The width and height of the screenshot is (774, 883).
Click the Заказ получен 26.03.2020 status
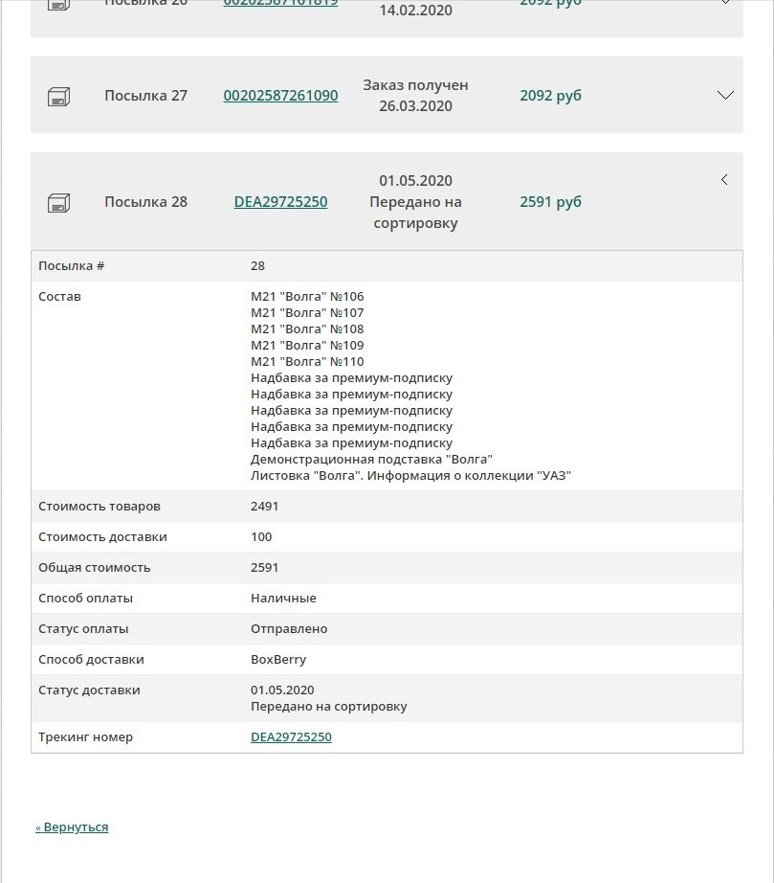pos(415,96)
